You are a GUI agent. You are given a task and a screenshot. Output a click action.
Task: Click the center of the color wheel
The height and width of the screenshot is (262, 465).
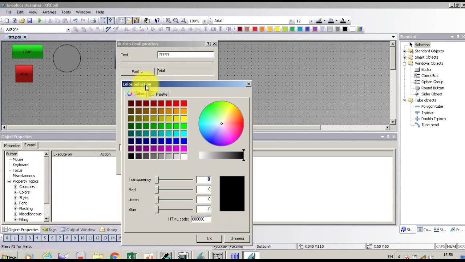tap(221, 123)
